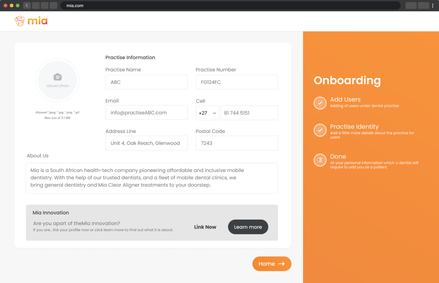
Task: Open the browser three-dot menu
Action: point(433,6)
